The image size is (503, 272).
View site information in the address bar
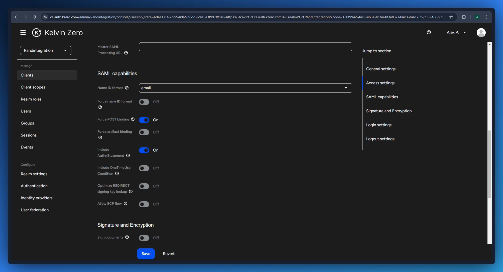click(x=45, y=17)
